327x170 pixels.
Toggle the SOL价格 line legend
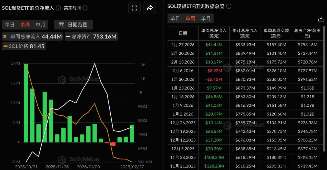24,46
